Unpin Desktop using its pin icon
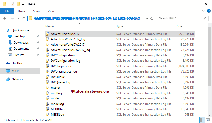This screenshot has width=212, height=123. click(38, 36)
